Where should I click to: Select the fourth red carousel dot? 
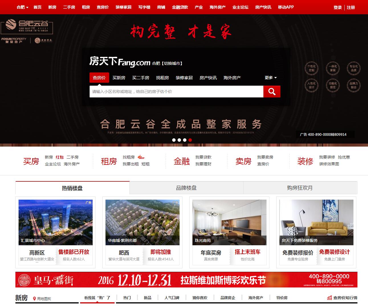click(190, 140)
